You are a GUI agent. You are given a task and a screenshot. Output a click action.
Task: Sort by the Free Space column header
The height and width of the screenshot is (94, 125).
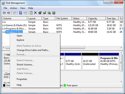coord(112,19)
